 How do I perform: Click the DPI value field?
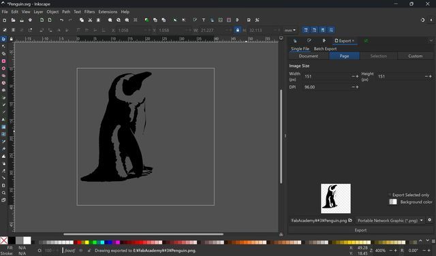[327, 87]
